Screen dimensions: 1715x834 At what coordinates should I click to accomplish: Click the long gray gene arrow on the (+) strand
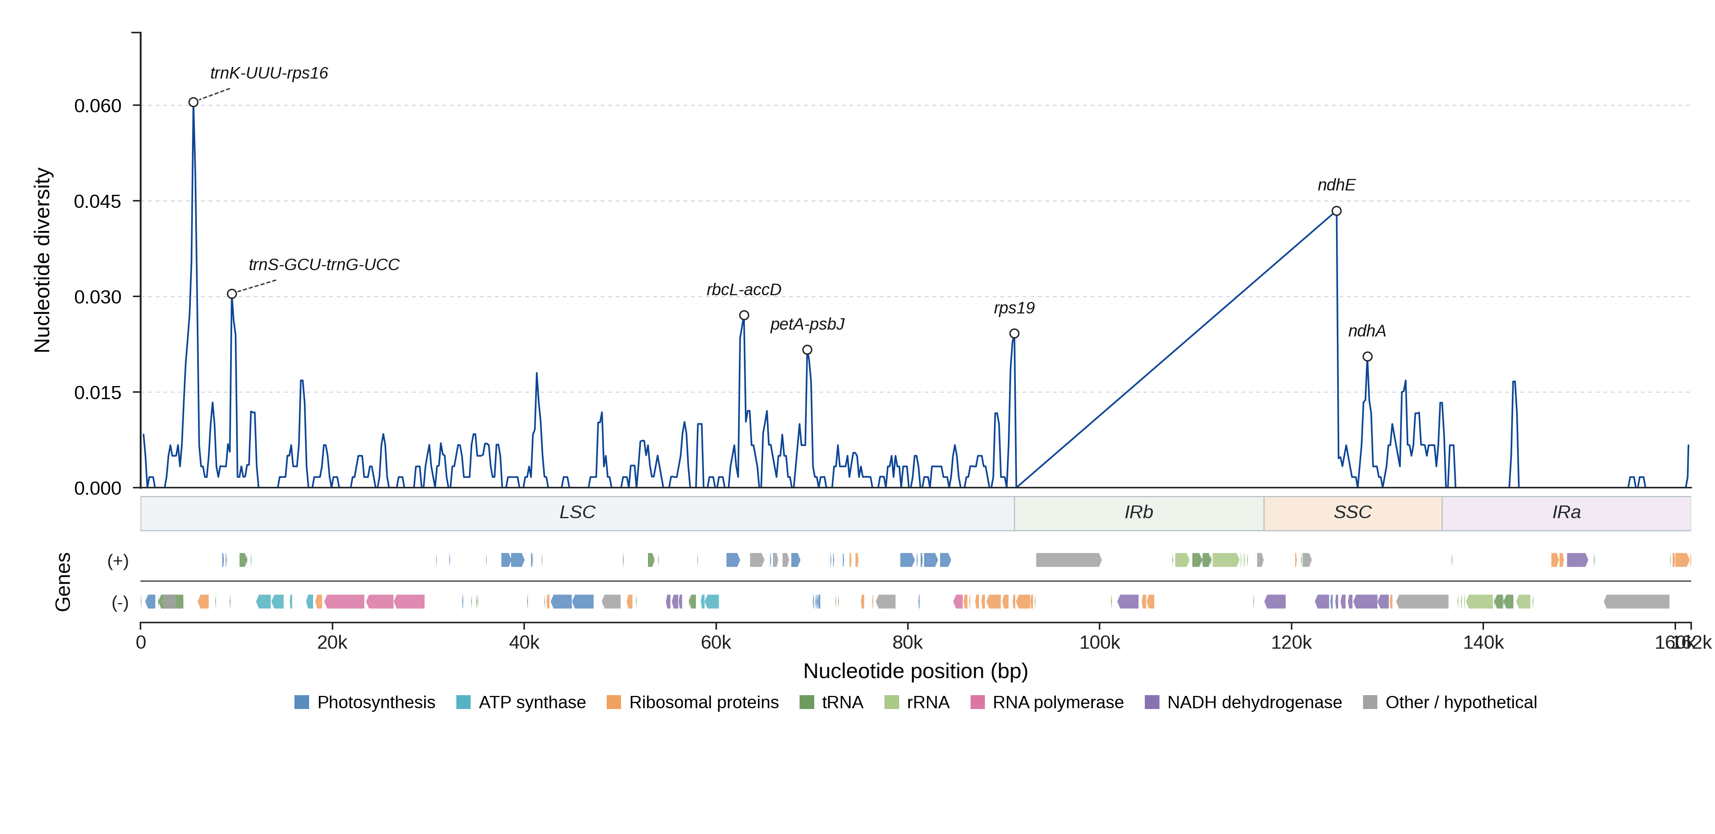1069,561
